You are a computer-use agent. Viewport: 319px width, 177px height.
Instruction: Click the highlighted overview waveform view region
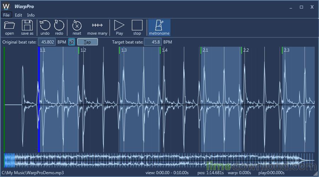[10, 160]
